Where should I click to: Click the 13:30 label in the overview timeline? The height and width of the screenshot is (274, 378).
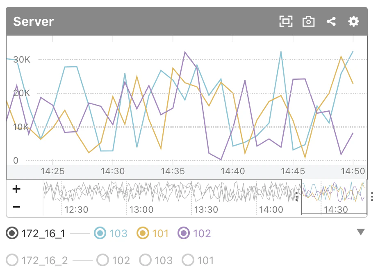coord(206,209)
